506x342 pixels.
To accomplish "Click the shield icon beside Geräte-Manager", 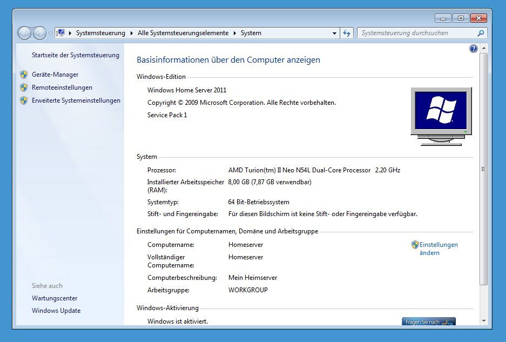I will tap(24, 75).
